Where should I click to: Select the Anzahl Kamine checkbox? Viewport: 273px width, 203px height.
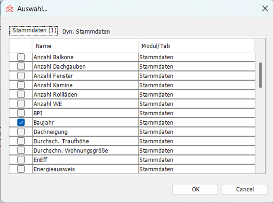coord(21,85)
